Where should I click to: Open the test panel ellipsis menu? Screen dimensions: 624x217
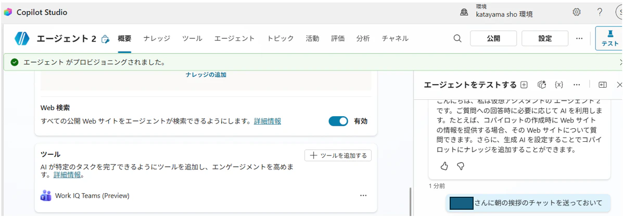[x=577, y=85]
